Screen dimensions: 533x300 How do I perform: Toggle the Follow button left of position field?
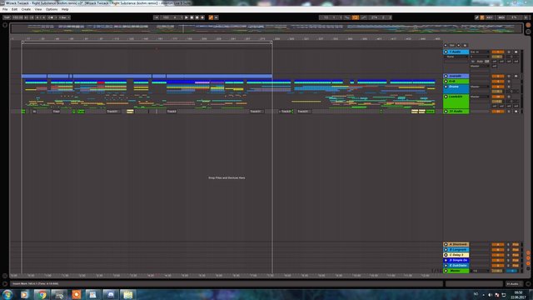click(x=156, y=17)
